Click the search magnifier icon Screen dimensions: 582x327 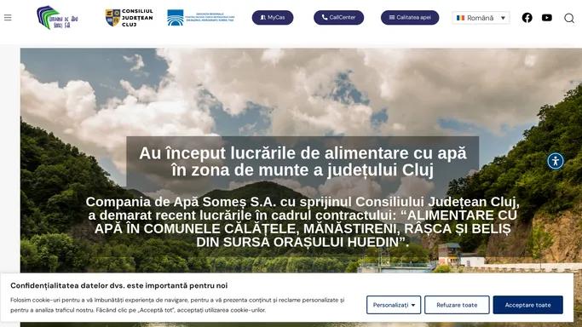569,18
